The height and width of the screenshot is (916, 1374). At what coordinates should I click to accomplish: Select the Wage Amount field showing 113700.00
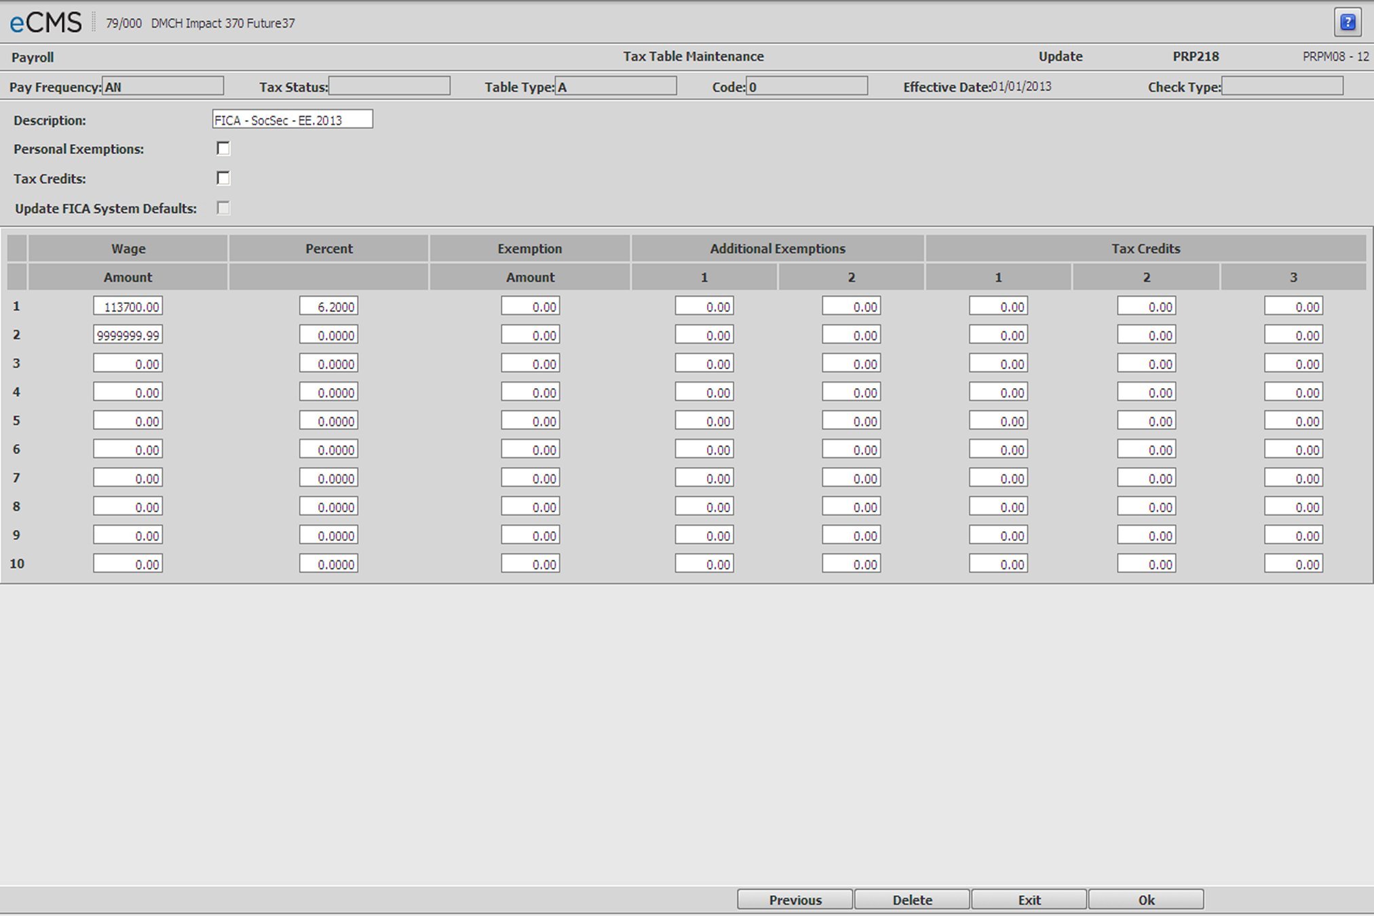[x=127, y=306]
